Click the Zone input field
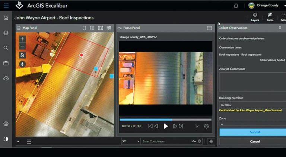Viewport: 286px width, 157px height. [x=252, y=124]
